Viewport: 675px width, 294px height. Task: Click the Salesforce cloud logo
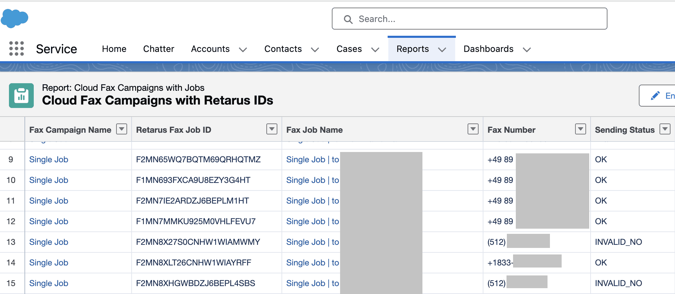coord(14,18)
